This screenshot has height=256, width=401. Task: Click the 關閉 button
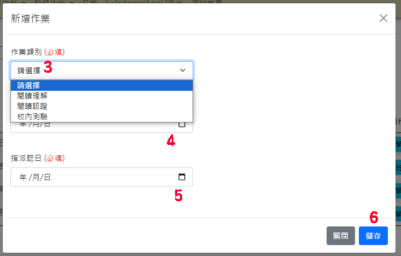coord(341,236)
